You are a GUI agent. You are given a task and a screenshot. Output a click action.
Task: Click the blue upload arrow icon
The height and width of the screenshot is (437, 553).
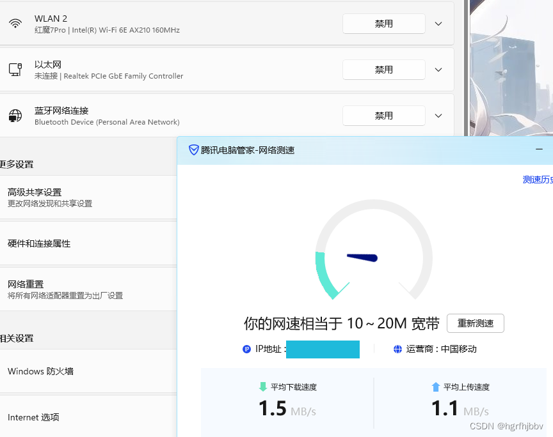click(436, 387)
